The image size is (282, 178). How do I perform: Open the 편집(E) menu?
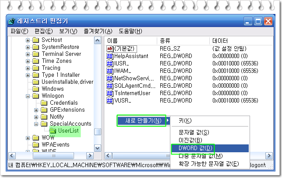[x=44, y=31]
